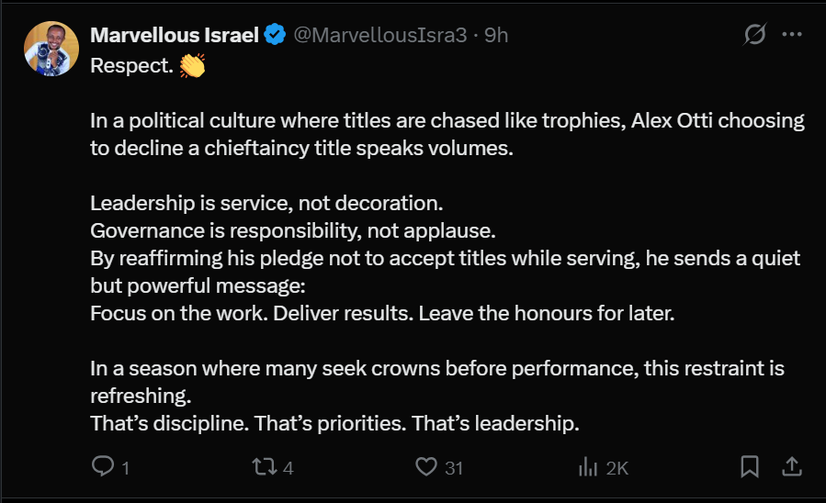Click the 31 likes count
The width and height of the screenshot is (826, 503).
pos(454,468)
